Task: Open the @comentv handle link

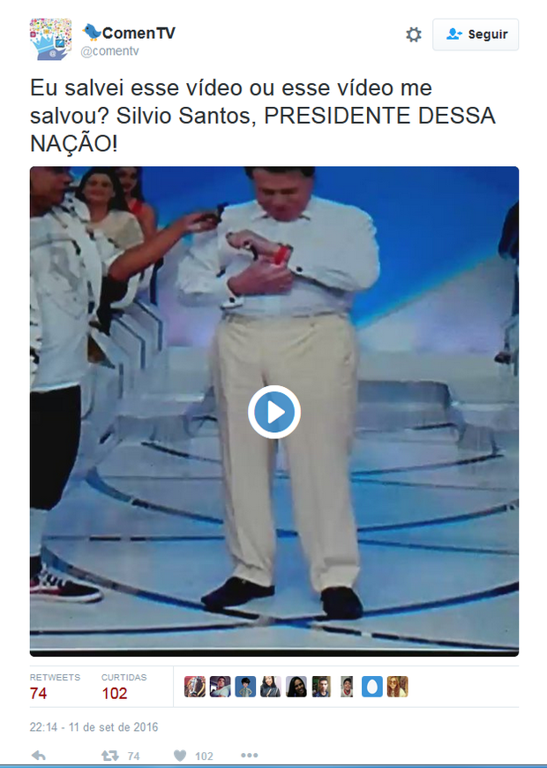Action: [109, 51]
